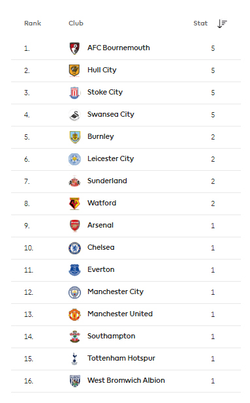This screenshot has width=250, height=403.
Task: Go to Manchester City club name
Action: click(x=116, y=291)
